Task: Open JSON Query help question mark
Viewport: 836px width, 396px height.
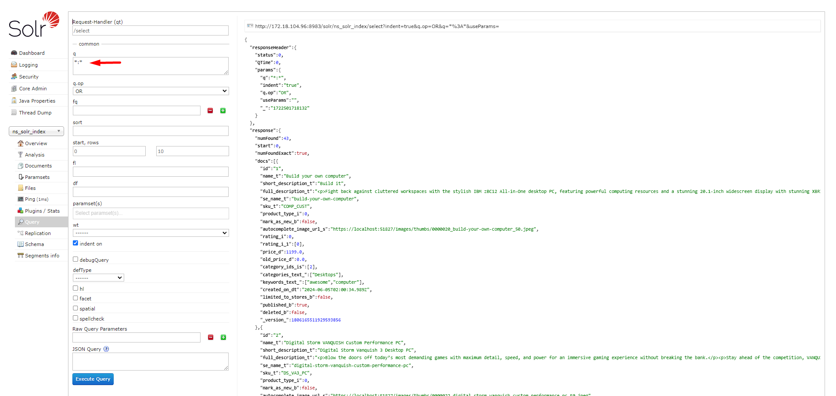Action: point(106,349)
